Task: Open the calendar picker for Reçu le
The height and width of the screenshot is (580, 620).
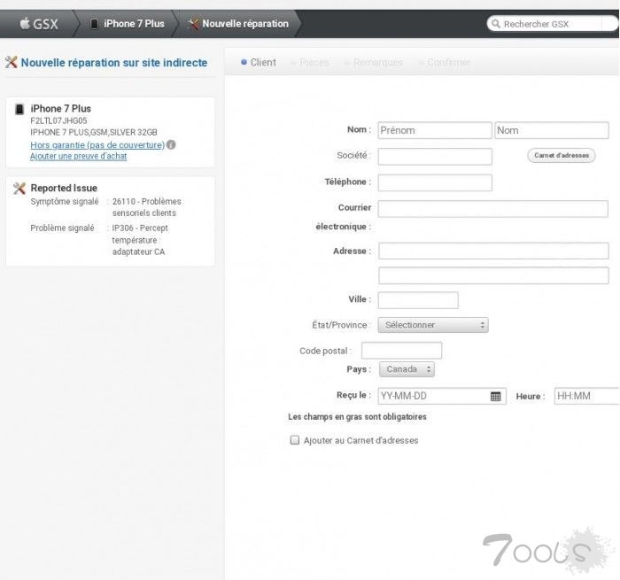Action: tap(496, 396)
